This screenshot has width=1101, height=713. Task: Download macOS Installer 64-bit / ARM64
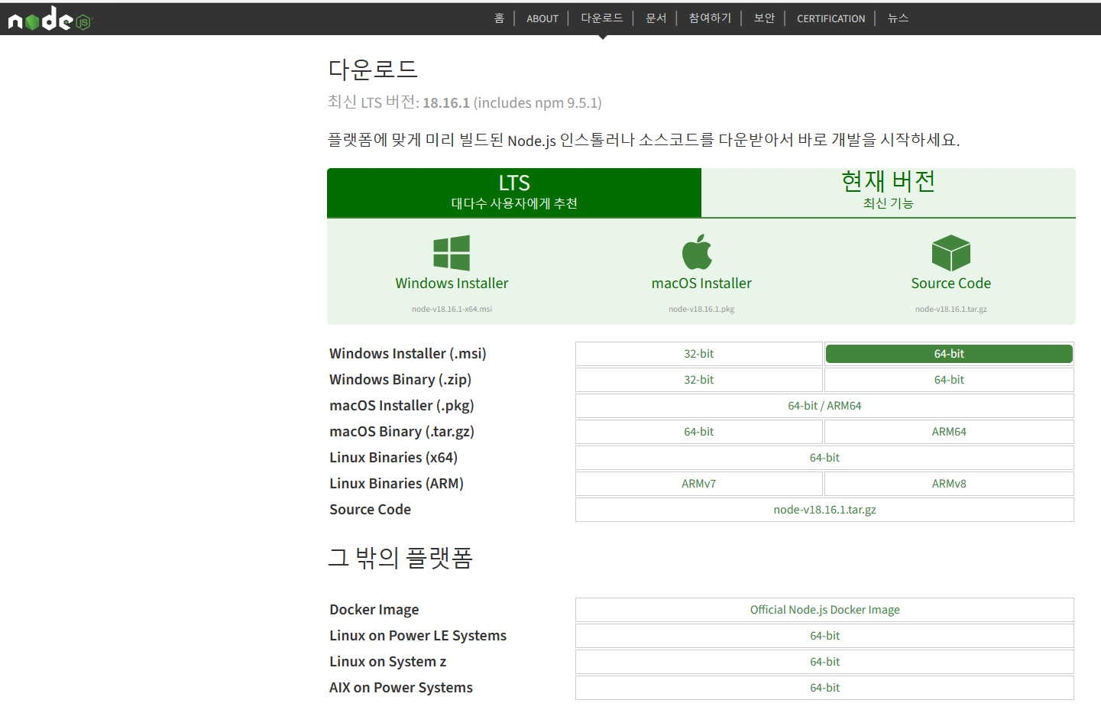pyautogui.click(x=824, y=406)
